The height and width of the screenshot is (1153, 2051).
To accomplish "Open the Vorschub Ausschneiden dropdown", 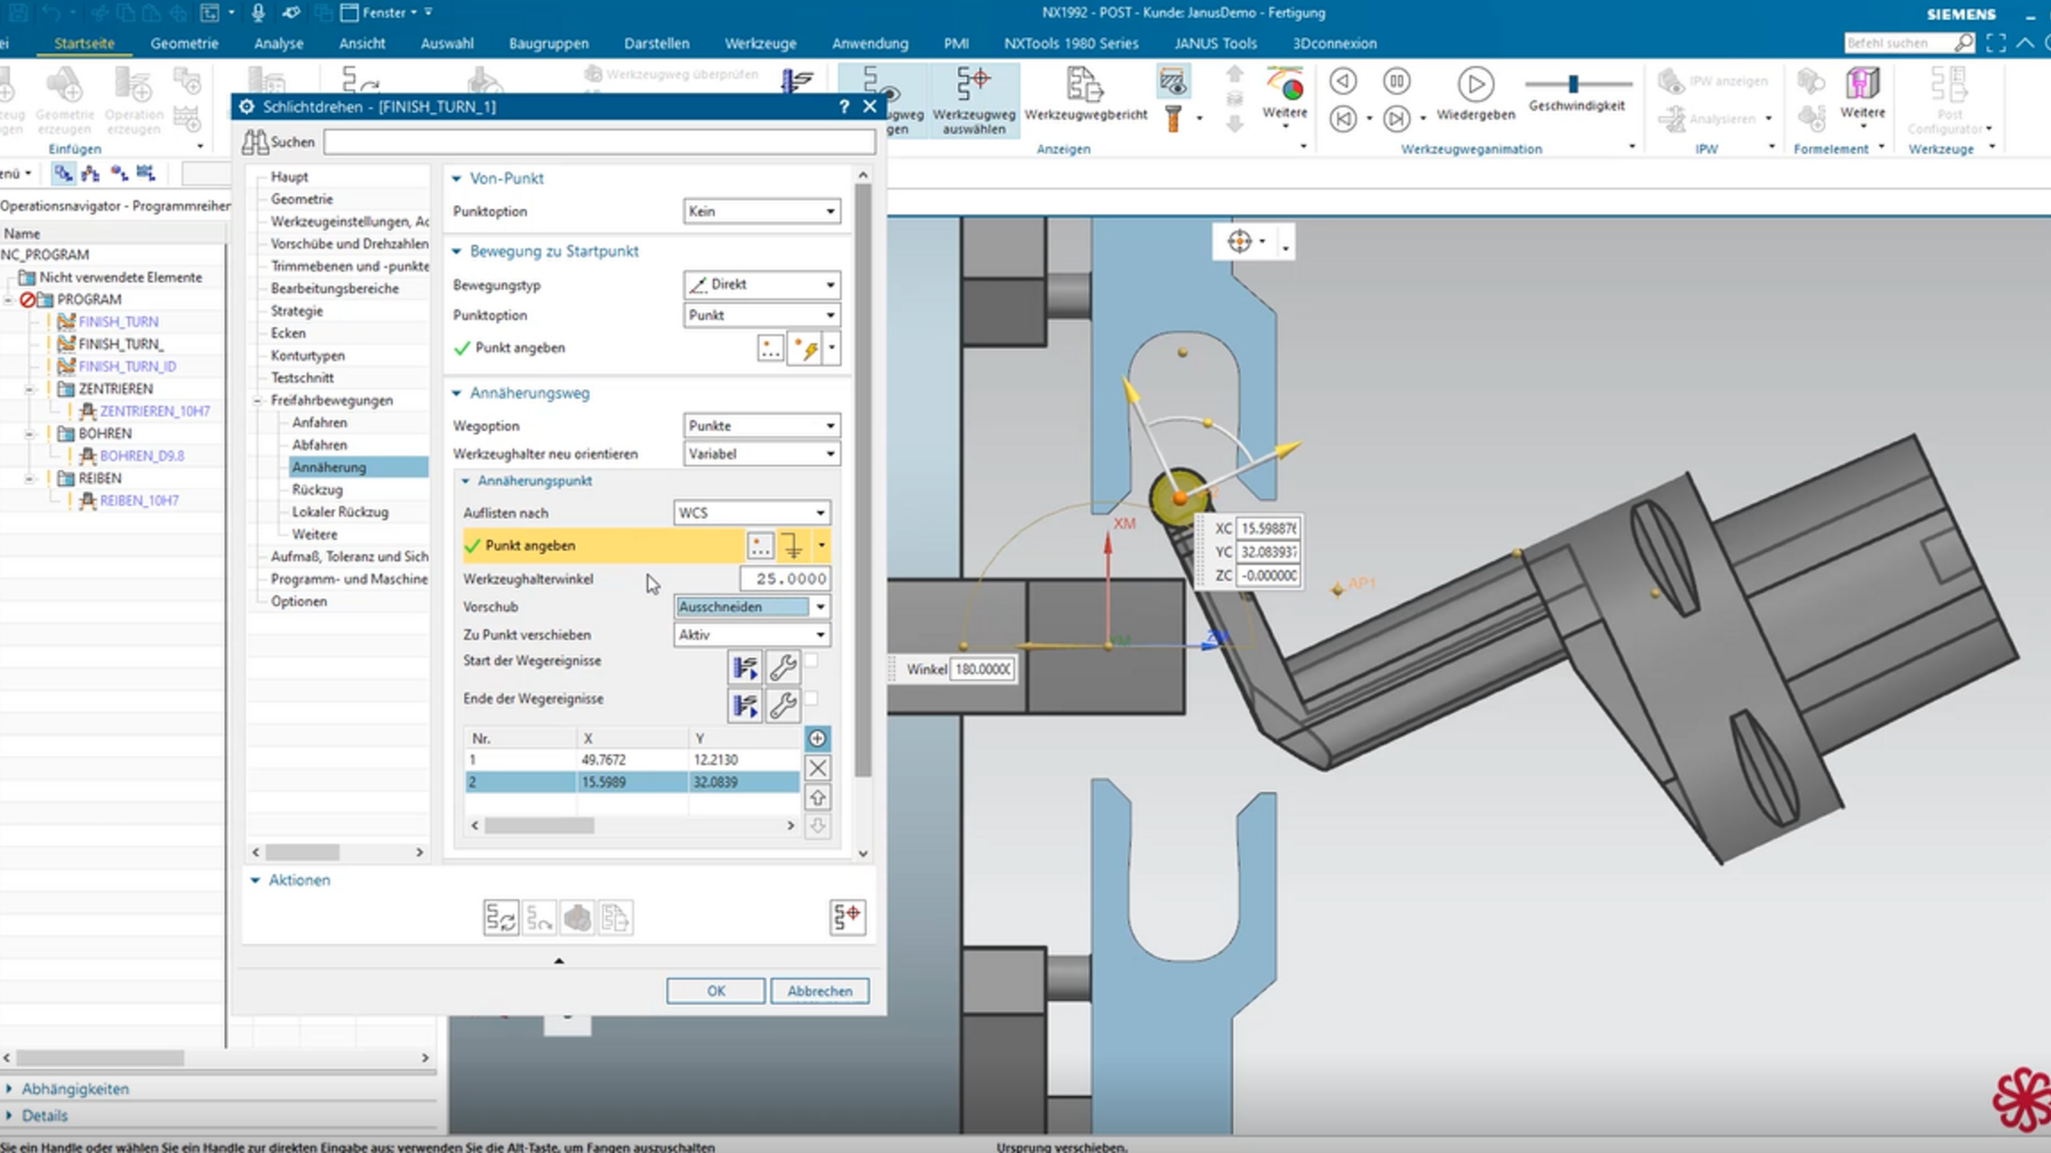I will pos(752,607).
